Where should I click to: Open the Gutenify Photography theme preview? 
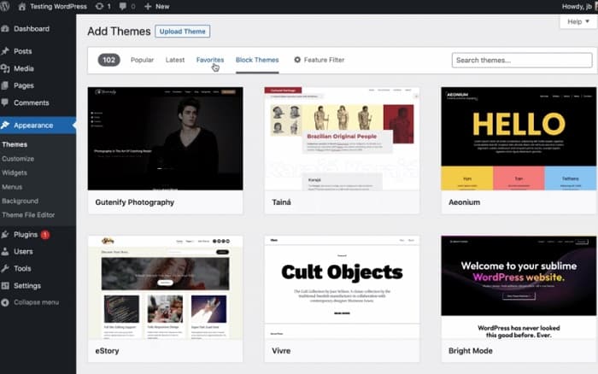165,138
